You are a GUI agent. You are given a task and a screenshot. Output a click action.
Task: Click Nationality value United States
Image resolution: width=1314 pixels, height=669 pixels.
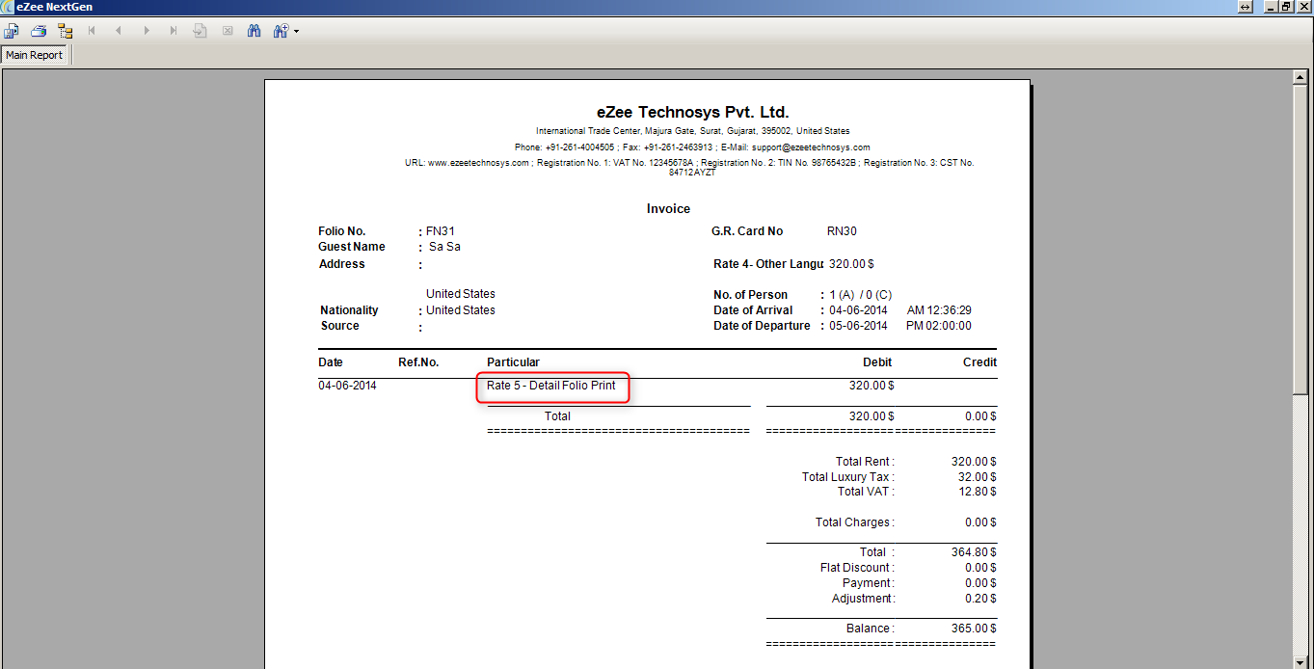pos(461,310)
